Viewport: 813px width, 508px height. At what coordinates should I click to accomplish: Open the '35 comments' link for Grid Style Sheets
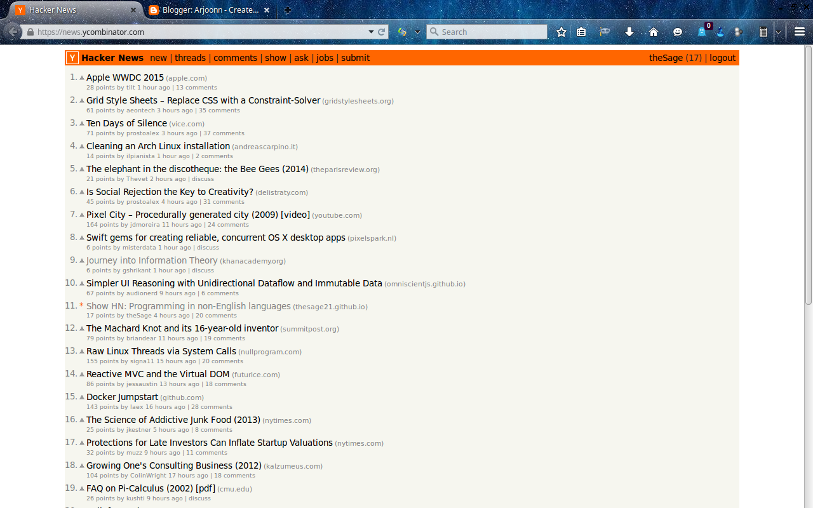tap(219, 110)
